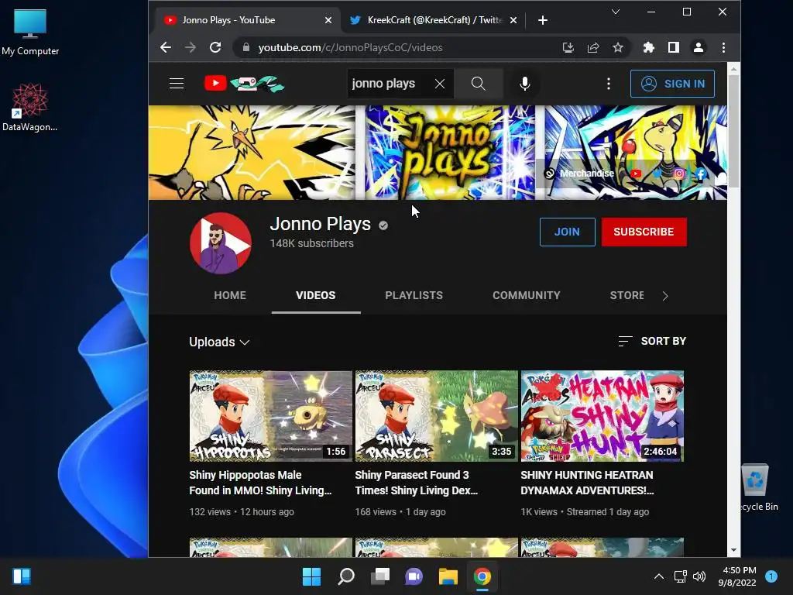Image resolution: width=793 pixels, height=595 pixels.
Task: Open the YouTube banner link icon
Action: tap(636, 174)
